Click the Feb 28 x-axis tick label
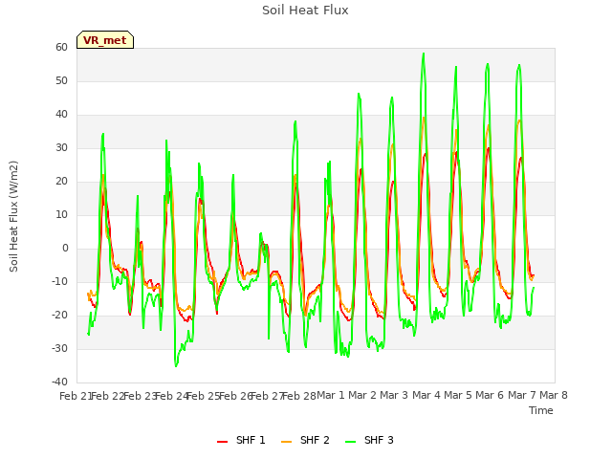The width and height of the screenshot is (612, 459). (x=299, y=396)
